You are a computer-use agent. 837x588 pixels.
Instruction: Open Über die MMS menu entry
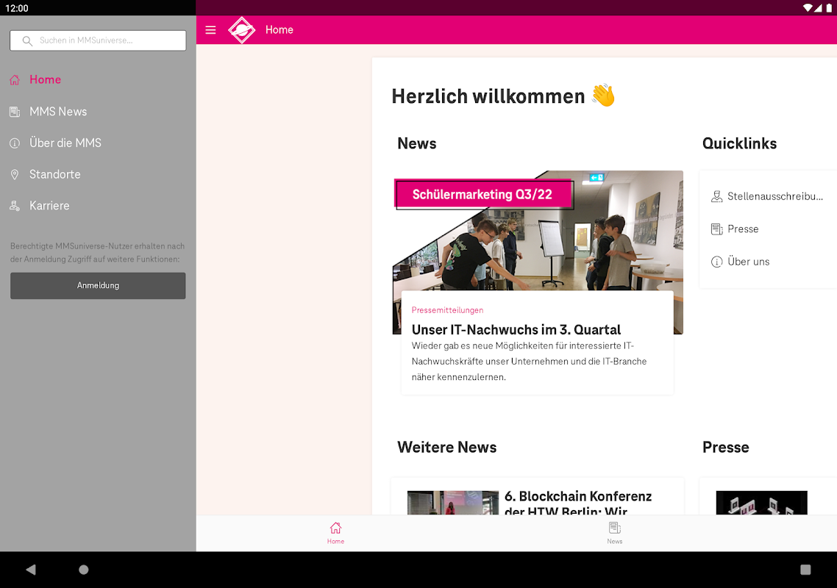coord(65,143)
